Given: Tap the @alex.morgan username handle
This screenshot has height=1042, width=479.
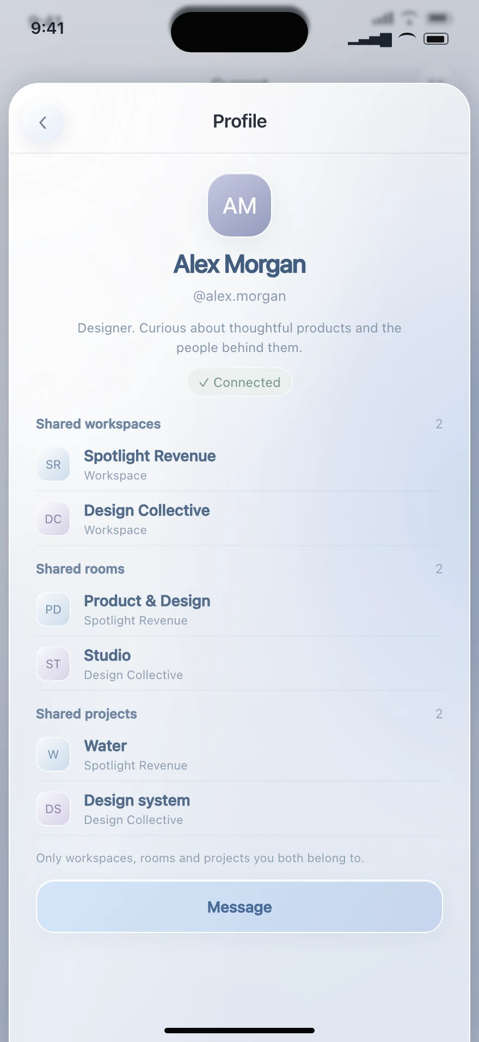Looking at the screenshot, I should point(239,296).
